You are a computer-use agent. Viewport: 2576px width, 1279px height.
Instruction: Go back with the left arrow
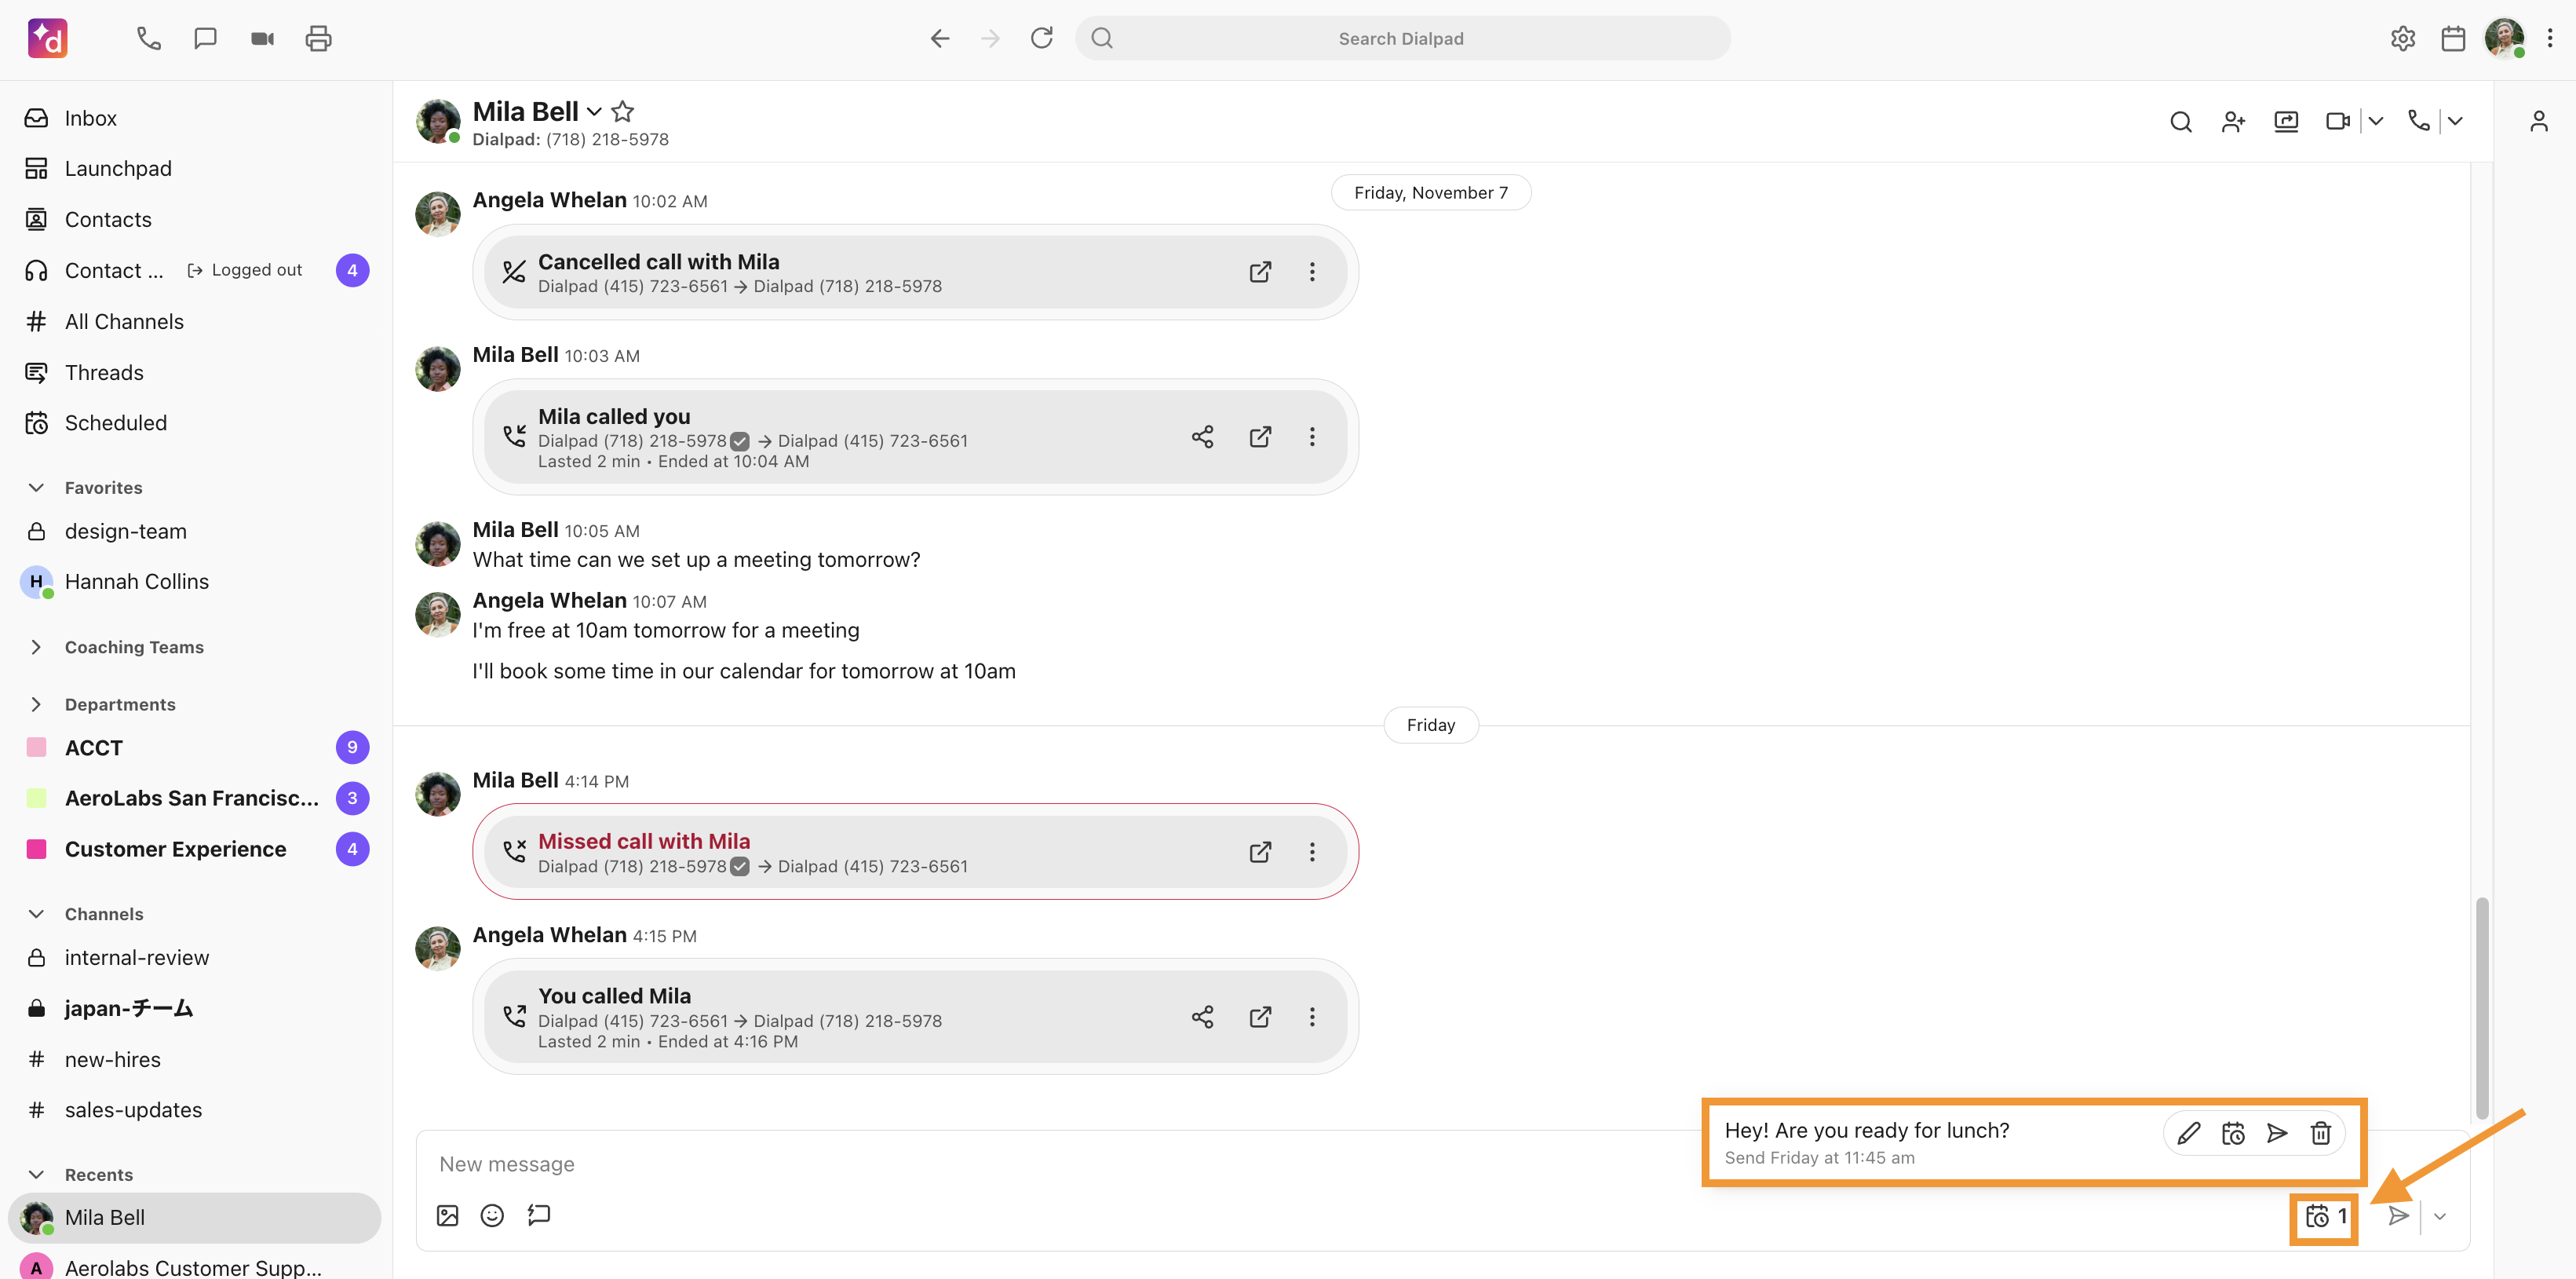(x=939, y=38)
